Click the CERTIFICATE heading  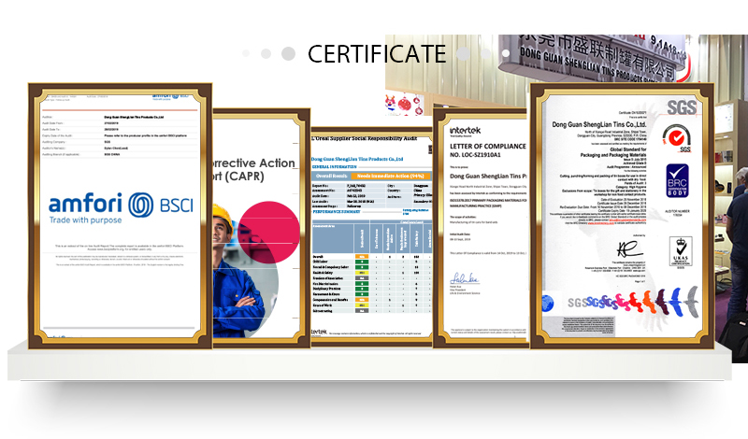point(376,52)
